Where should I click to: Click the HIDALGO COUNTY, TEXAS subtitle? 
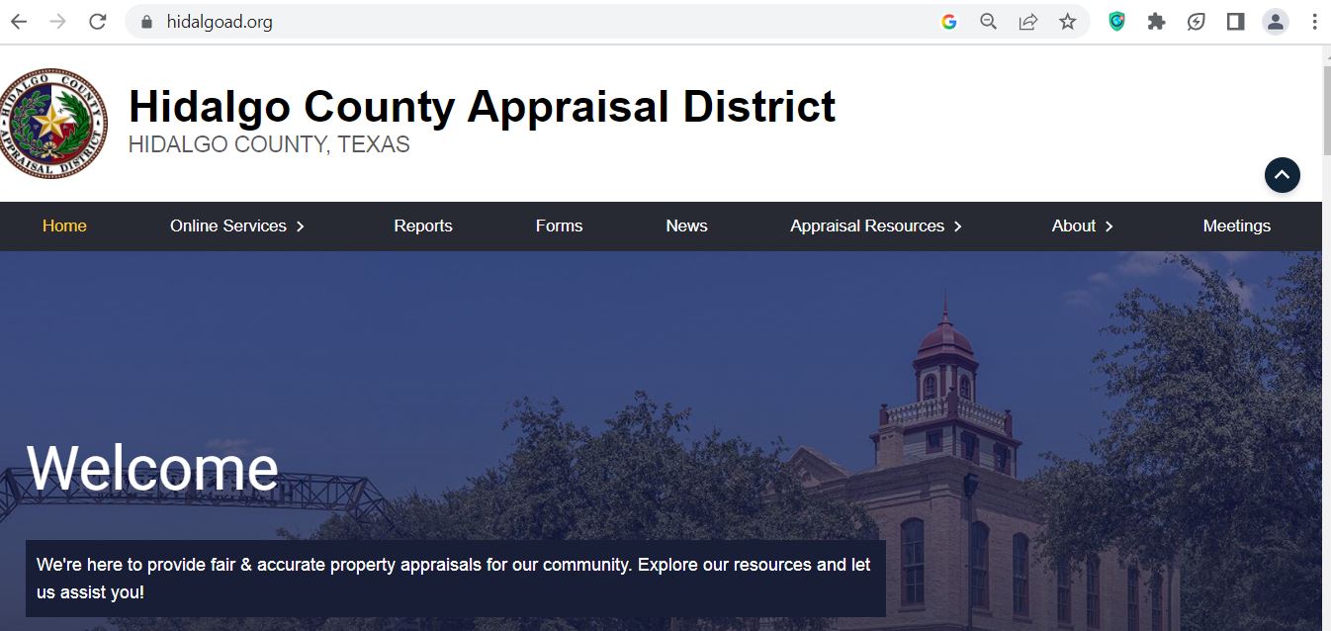click(x=269, y=144)
